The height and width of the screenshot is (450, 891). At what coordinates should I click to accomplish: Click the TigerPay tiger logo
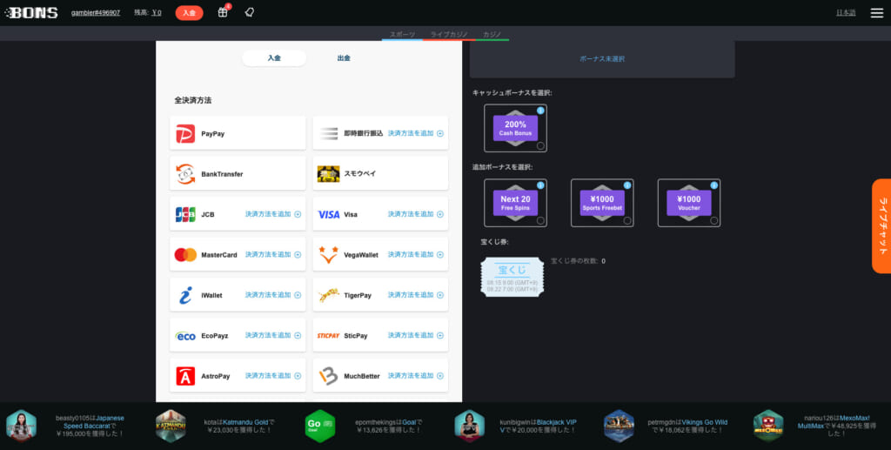point(328,295)
